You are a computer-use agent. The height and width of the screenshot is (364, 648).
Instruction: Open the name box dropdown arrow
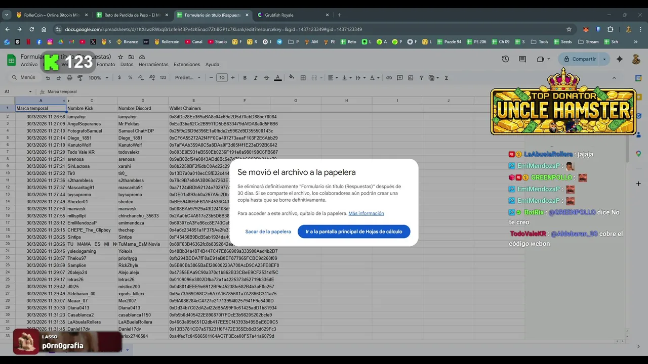tap(30, 92)
